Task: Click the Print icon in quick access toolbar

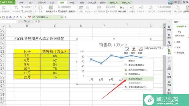Action: [x=10, y=17]
